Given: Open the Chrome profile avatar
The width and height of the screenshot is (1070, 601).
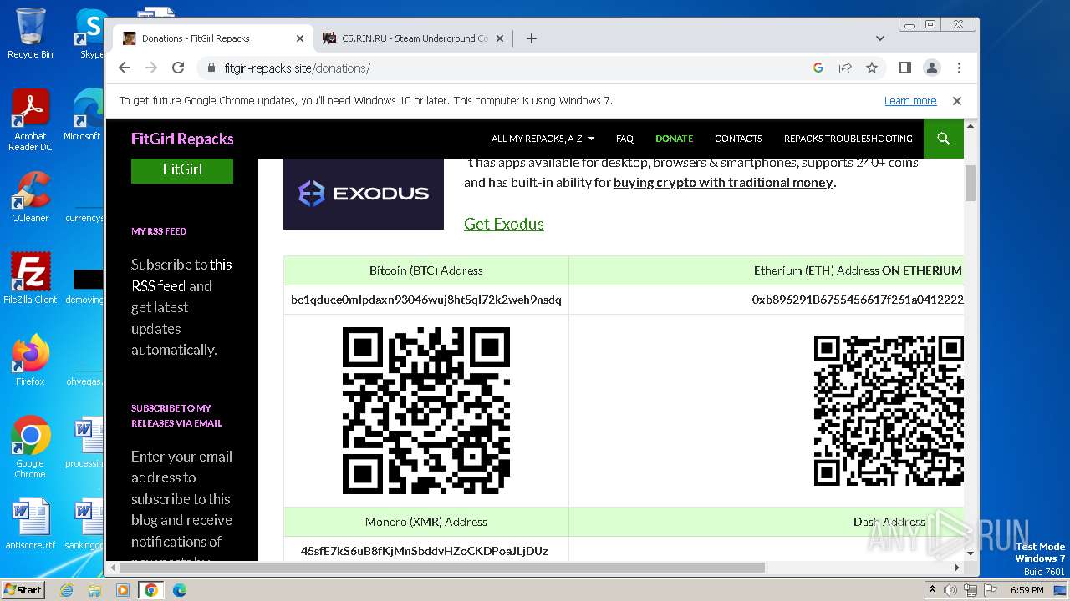Looking at the screenshot, I should coord(932,68).
